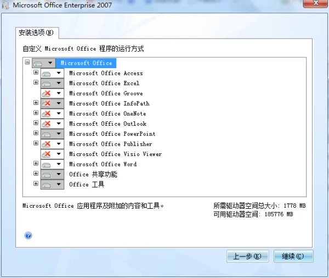Open install-state dropdown for Visio Viewer
This screenshot has height=278, width=329.
[59, 154]
